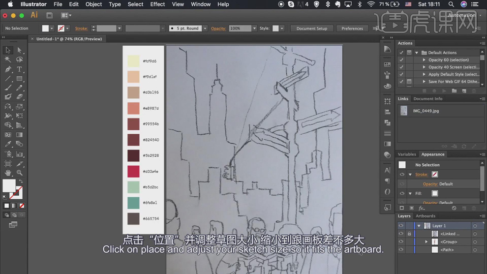Image resolution: width=487 pixels, height=274 pixels.
Task: Switch to the Artboards tab
Action: click(426, 216)
